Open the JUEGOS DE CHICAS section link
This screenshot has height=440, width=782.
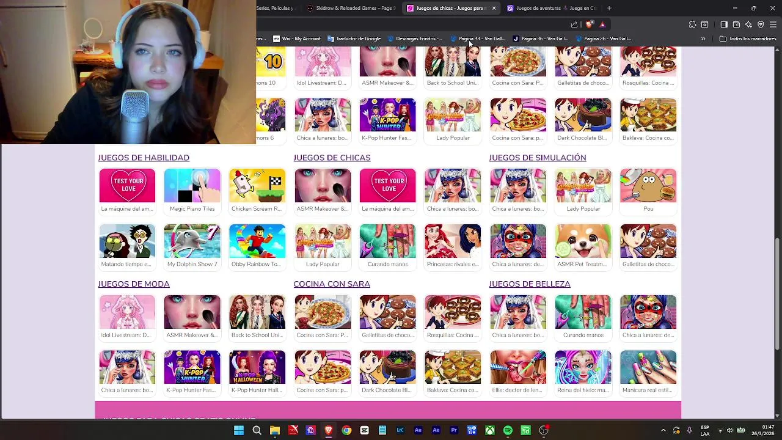coord(332,158)
